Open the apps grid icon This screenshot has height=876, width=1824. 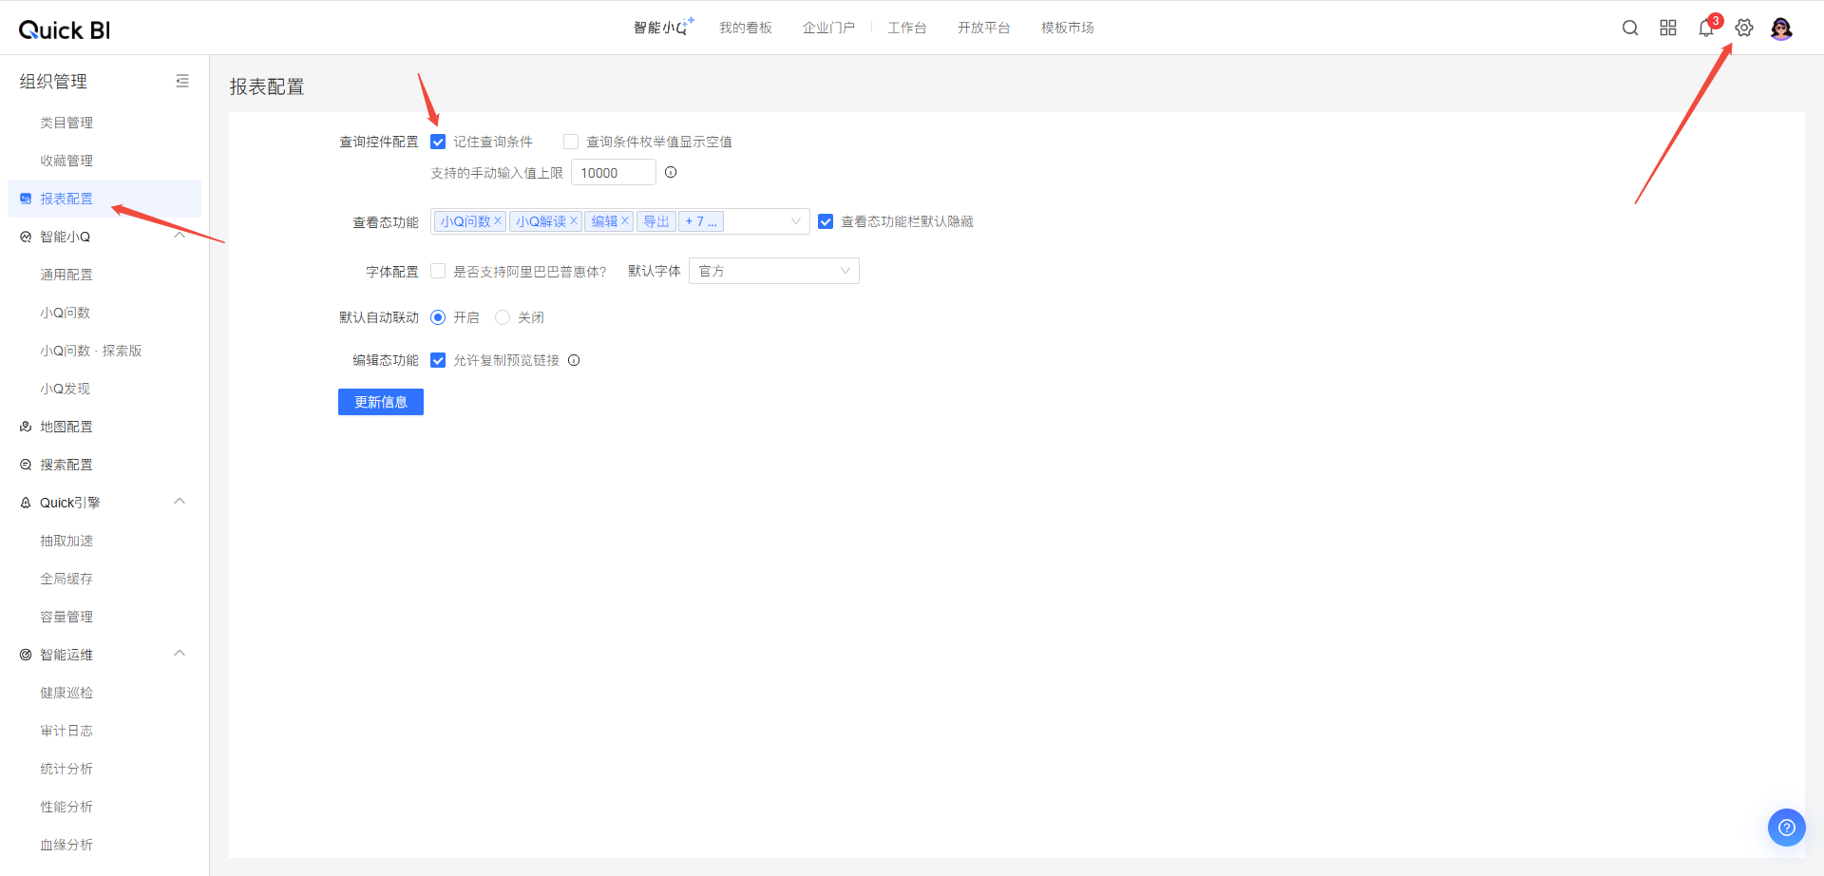(x=1668, y=28)
